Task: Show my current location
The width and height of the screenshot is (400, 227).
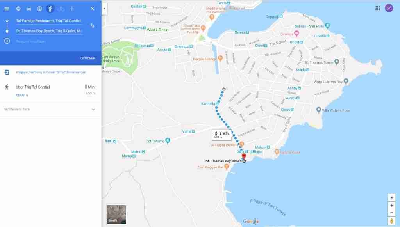Action: pyautogui.click(x=391, y=197)
